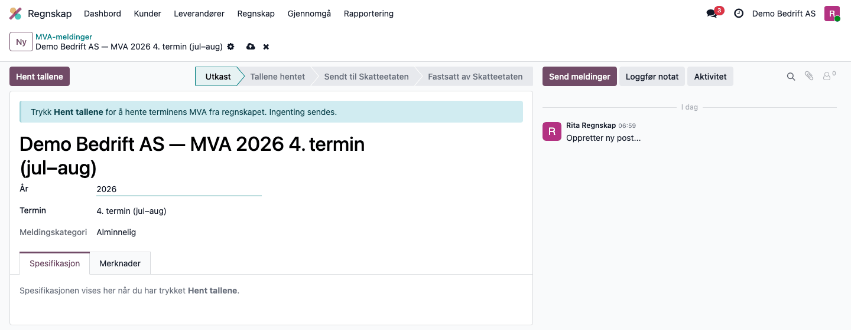Screen dimensions: 851x330
Task: Open the user avatar menu
Action: point(832,14)
